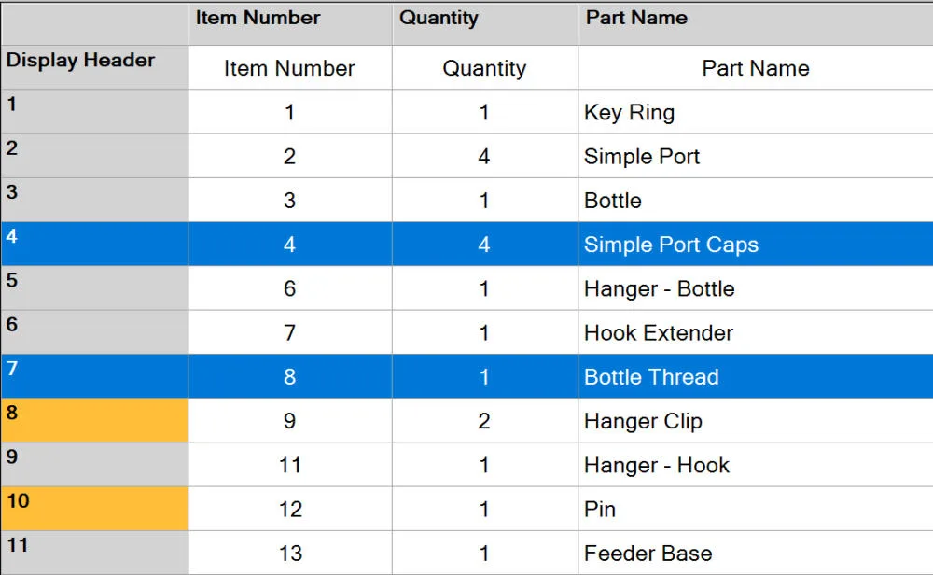
Task: Click quantity cell for Simple Port
Action: click(x=485, y=156)
